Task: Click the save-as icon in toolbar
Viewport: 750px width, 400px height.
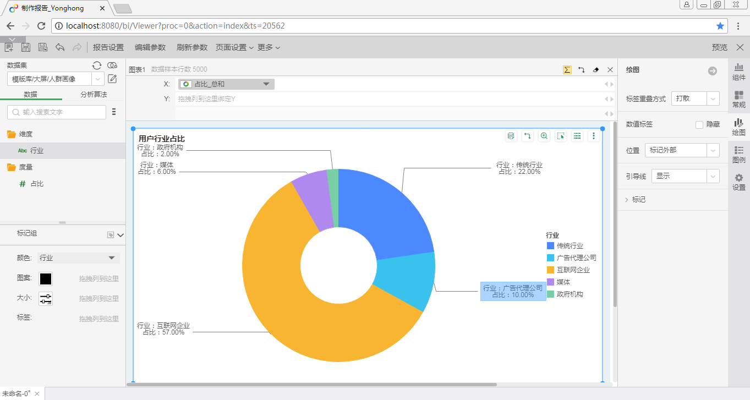Action: tap(43, 47)
